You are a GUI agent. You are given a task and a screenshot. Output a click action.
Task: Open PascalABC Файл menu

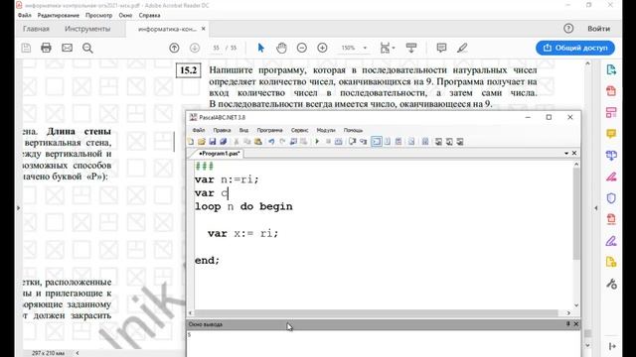pos(199,130)
